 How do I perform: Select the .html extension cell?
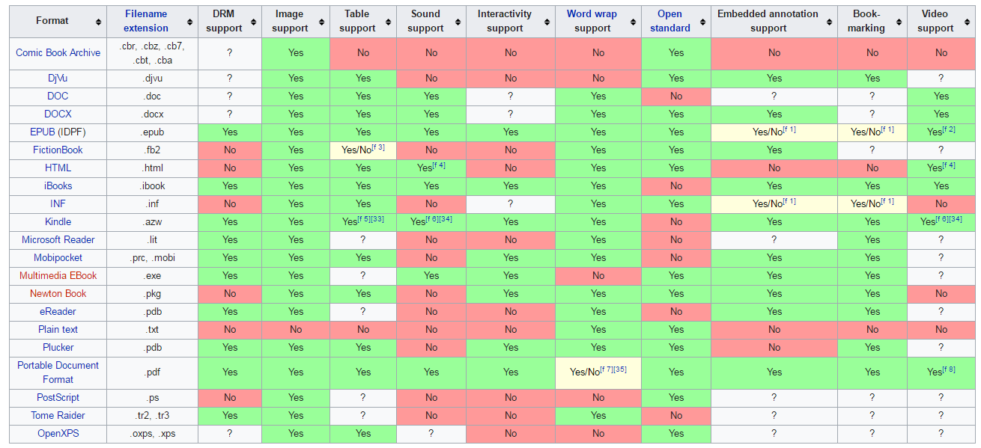[x=153, y=168]
